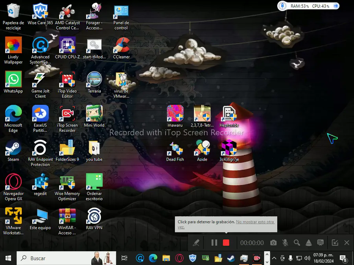Screen dimensions: 354x265
Task: Select the virus de VMware folder
Action: point(121,85)
